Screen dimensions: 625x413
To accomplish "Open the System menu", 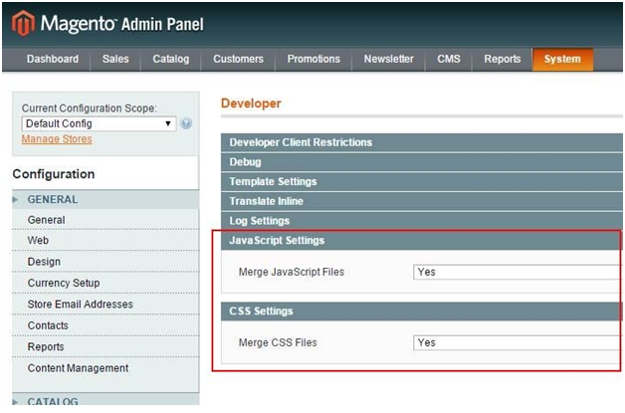I will tap(562, 59).
